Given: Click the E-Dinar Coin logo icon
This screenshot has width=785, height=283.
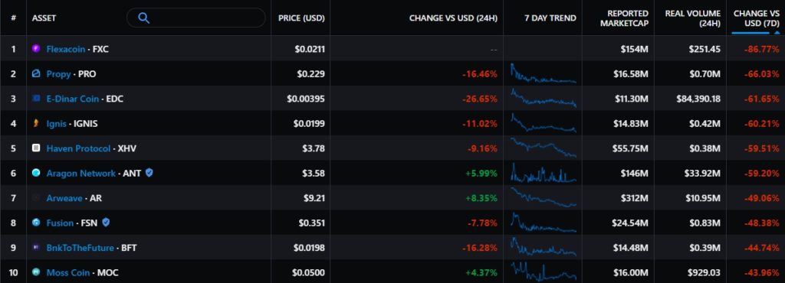Looking at the screenshot, I should pos(36,99).
